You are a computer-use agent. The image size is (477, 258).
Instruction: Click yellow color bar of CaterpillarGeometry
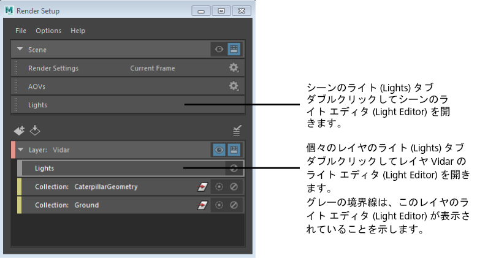(20, 187)
